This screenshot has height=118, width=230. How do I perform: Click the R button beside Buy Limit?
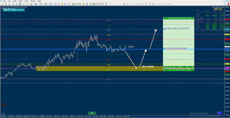pos(164,67)
